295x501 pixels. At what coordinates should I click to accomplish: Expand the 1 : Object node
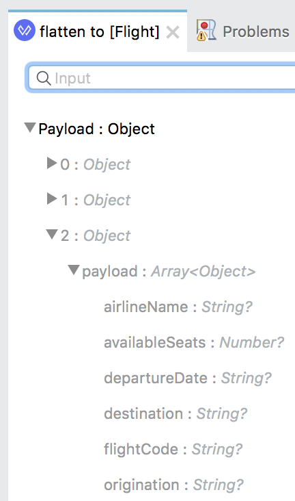tap(52, 198)
